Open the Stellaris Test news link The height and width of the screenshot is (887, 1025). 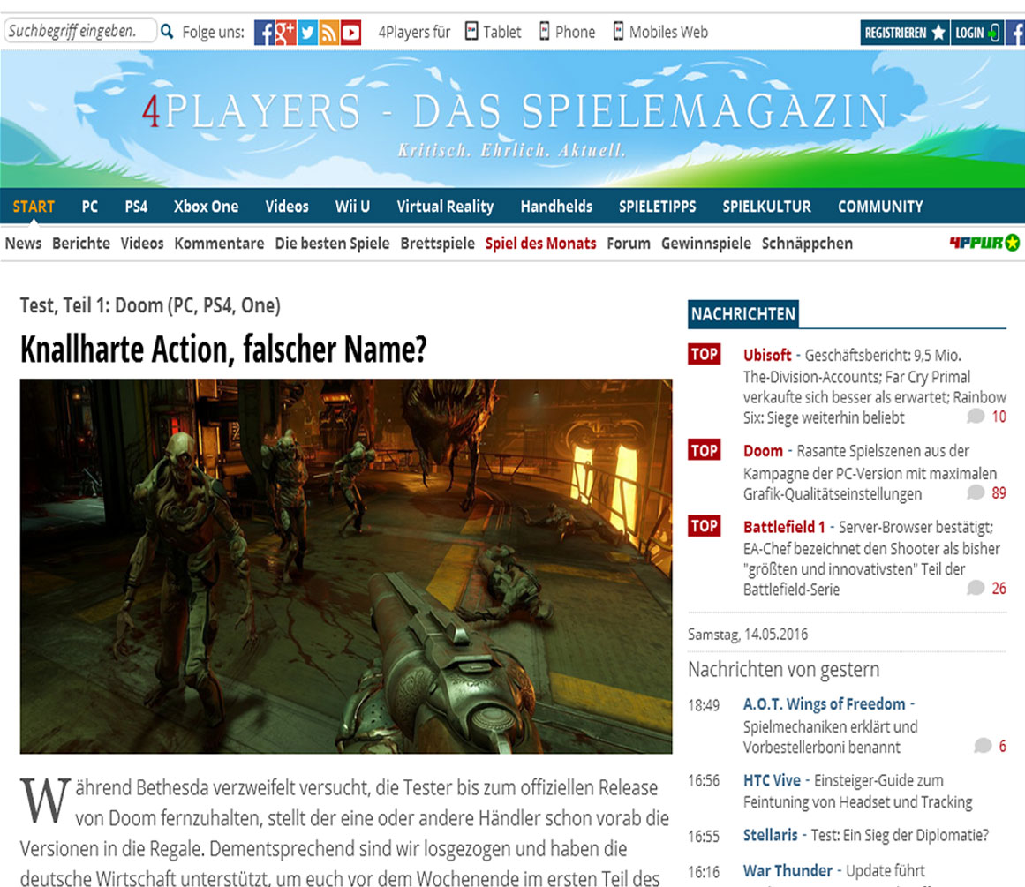pyautogui.click(x=865, y=835)
